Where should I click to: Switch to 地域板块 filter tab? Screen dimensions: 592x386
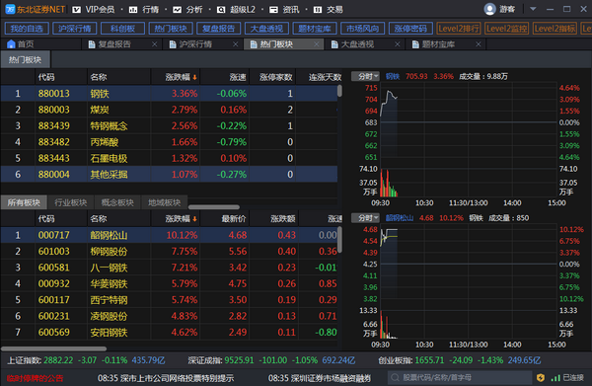point(164,202)
